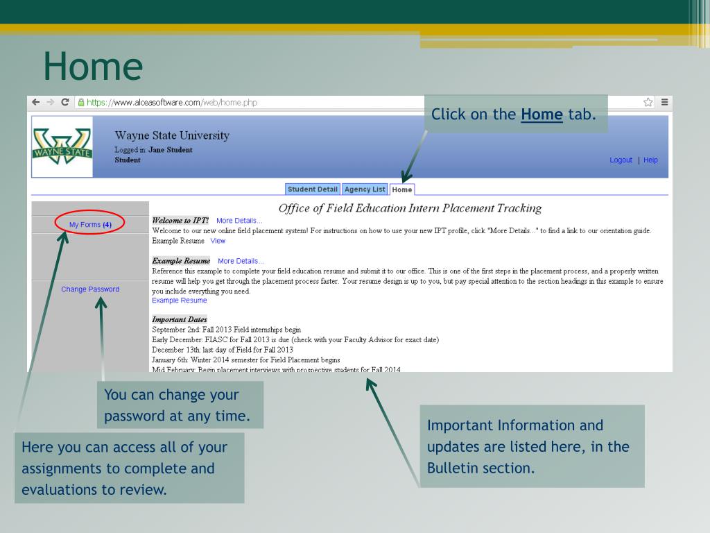Image resolution: width=710 pixels, height=533 pixels.
Task: Click View beside Example Resume
Action: 218,241
